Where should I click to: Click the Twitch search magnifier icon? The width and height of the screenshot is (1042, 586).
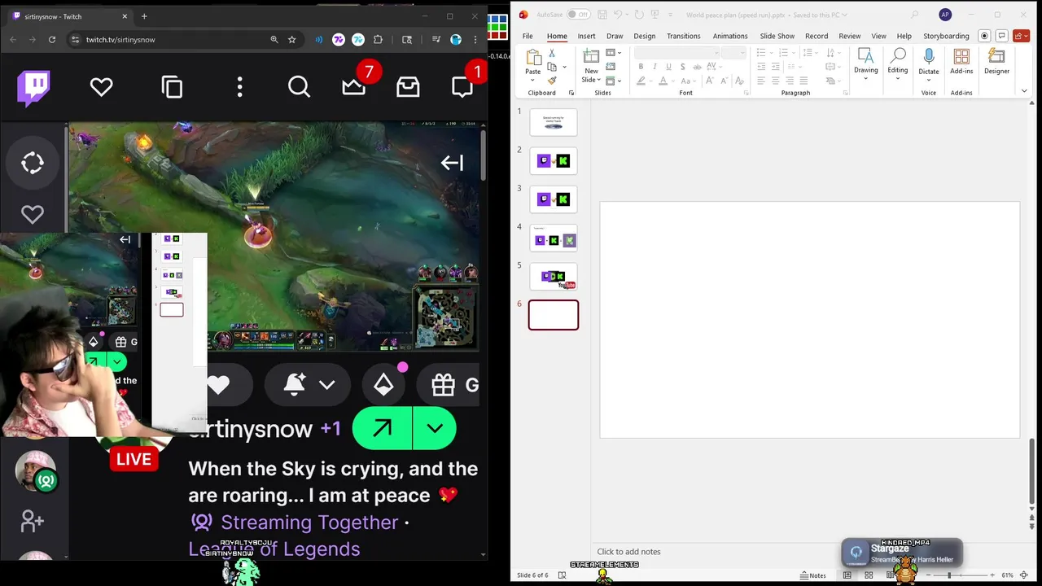[x=299, y=87]
